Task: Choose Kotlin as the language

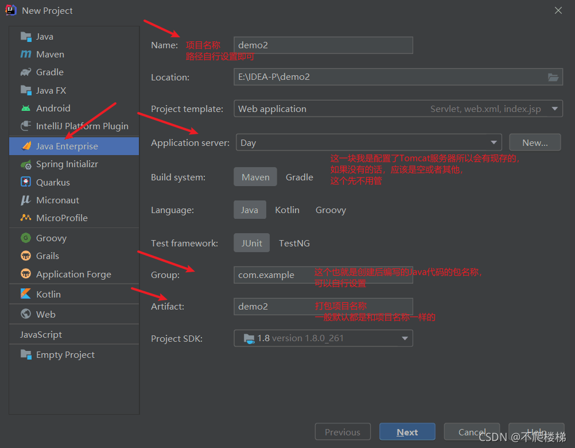Action: click(x=287, y=210)
